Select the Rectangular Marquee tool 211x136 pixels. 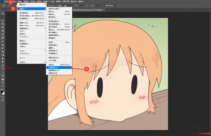click(3, 16)
